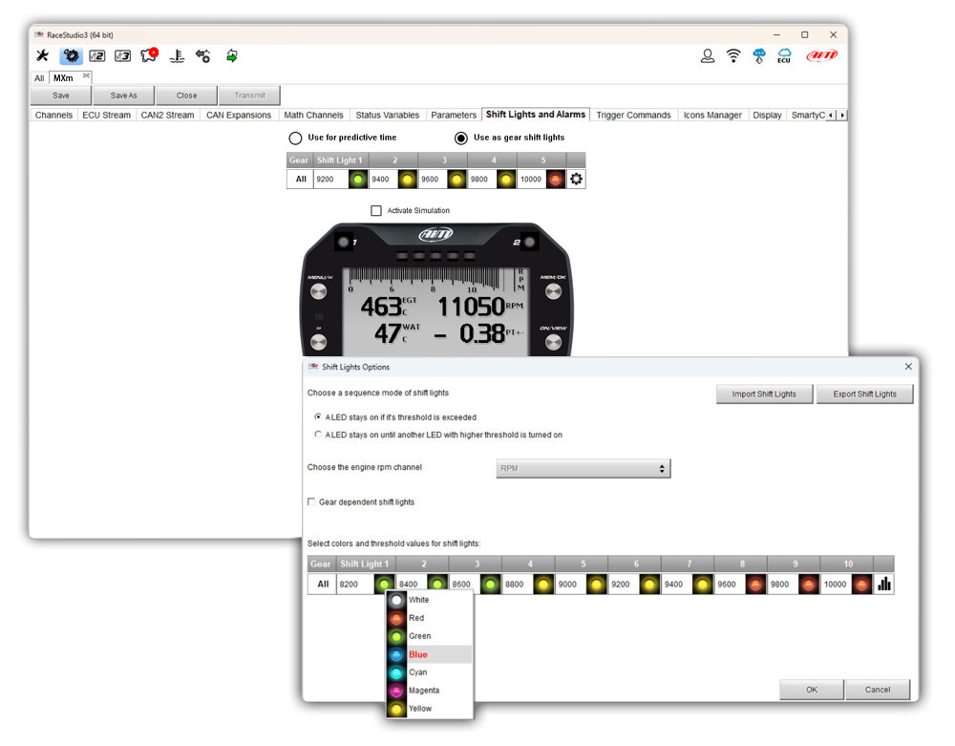
Task: Switch to the Math Channels tab
Action: coord(313,116)
